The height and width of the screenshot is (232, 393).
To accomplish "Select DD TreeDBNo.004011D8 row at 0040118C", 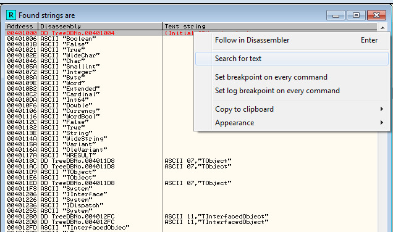I will click(191, 160).
